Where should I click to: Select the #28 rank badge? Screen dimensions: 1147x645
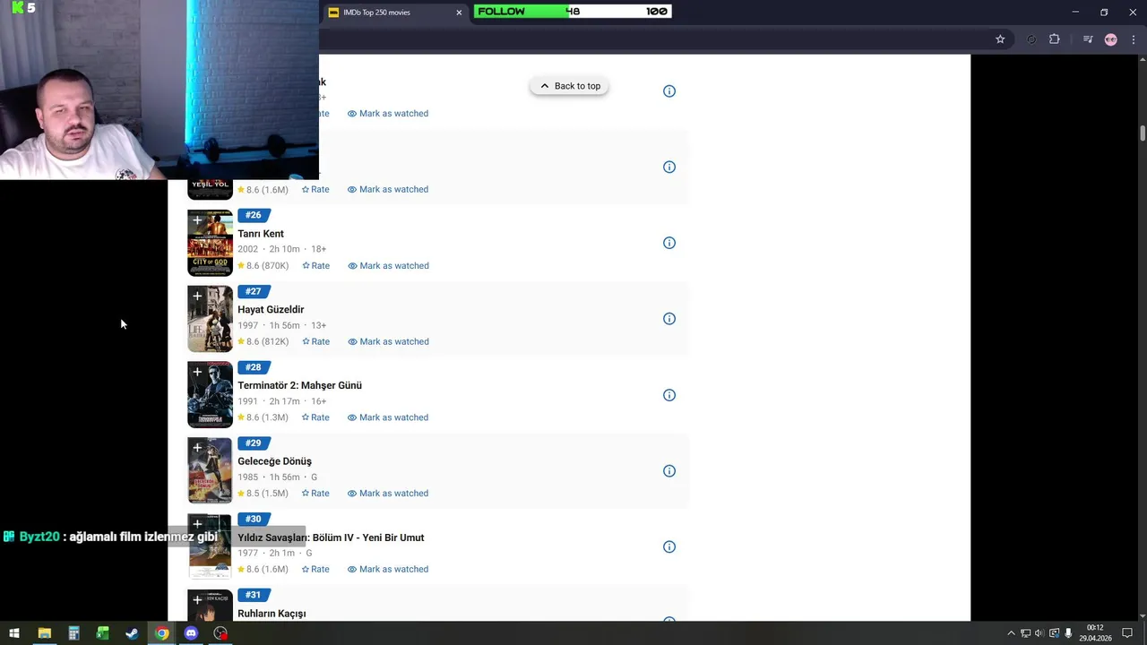[x=254, y=367]
